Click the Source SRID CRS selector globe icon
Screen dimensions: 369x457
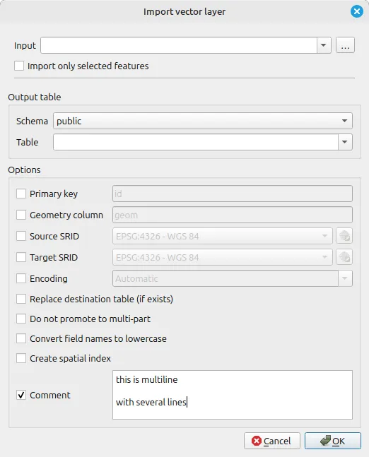(344, 236)
